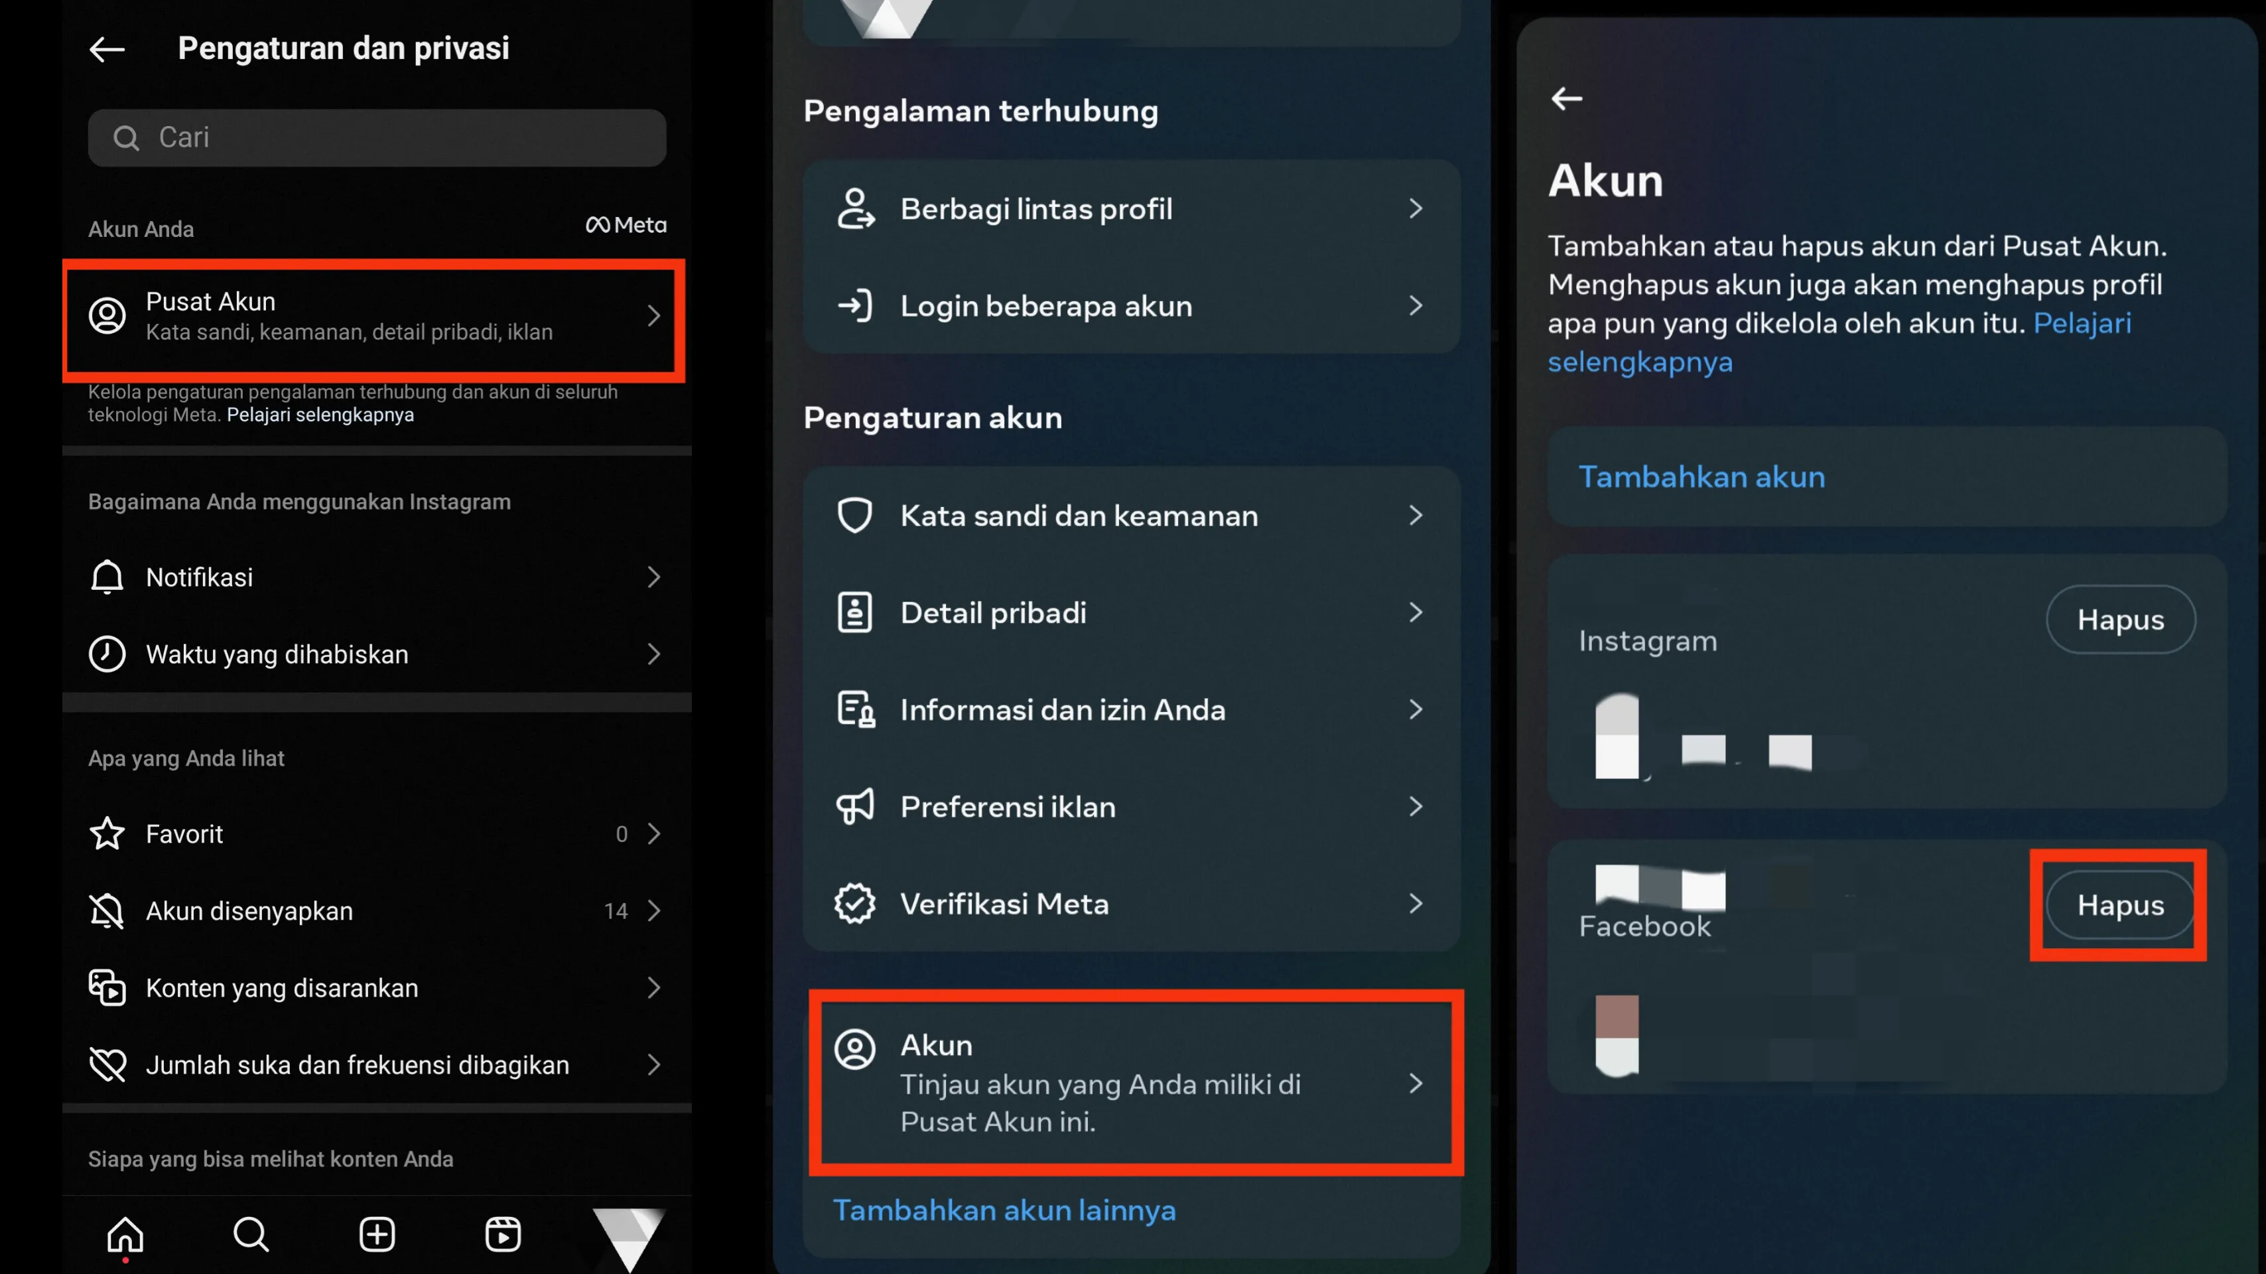Click Tambahkan akun on the Akun page

1701,476
